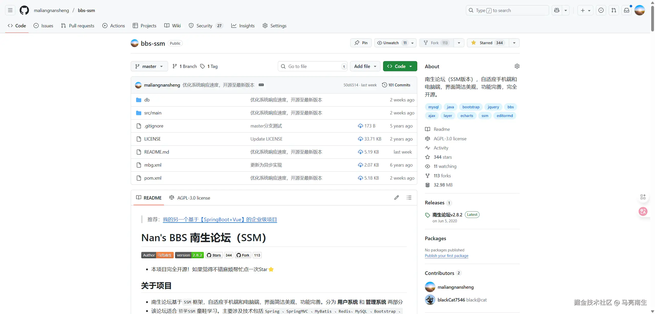Pin the repository
The width and height of the screenshot is (655, 314).
click(x=361, y=43)
